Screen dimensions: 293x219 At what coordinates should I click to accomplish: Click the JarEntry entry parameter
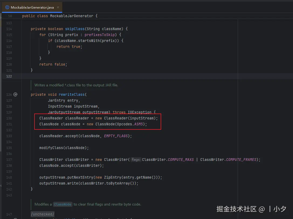64,101
